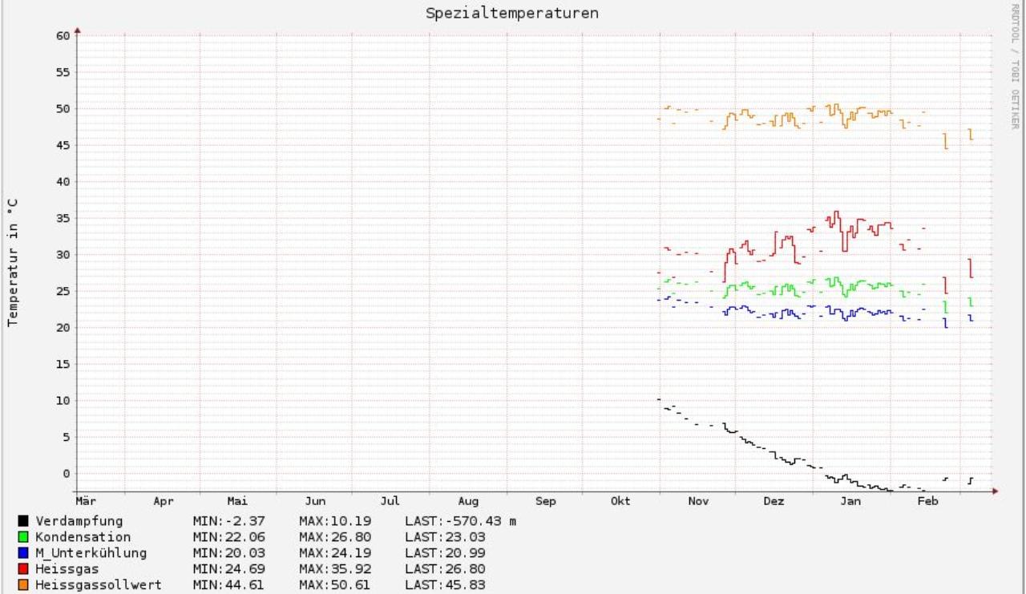Click the Verdampfung legend label
Image resolution: width=1026 pixels, height=594 pixels.
(79, 521)
